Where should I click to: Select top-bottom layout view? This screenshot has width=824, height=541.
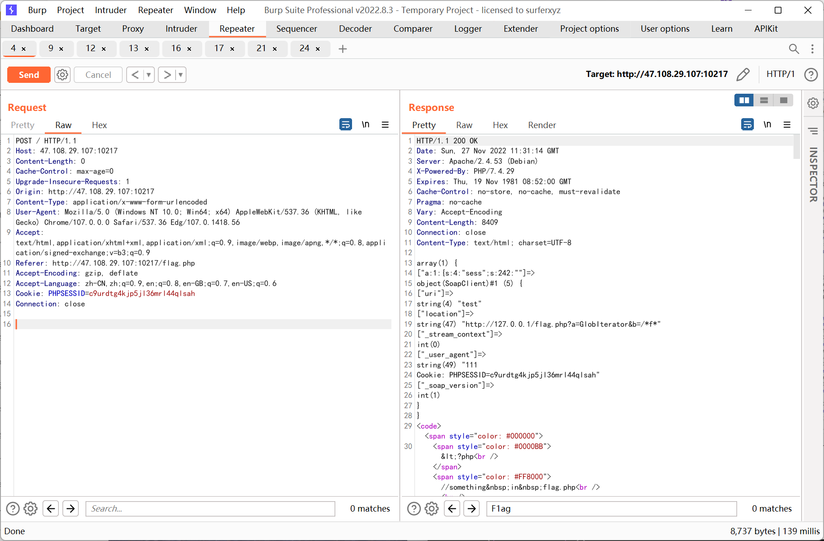764,100
